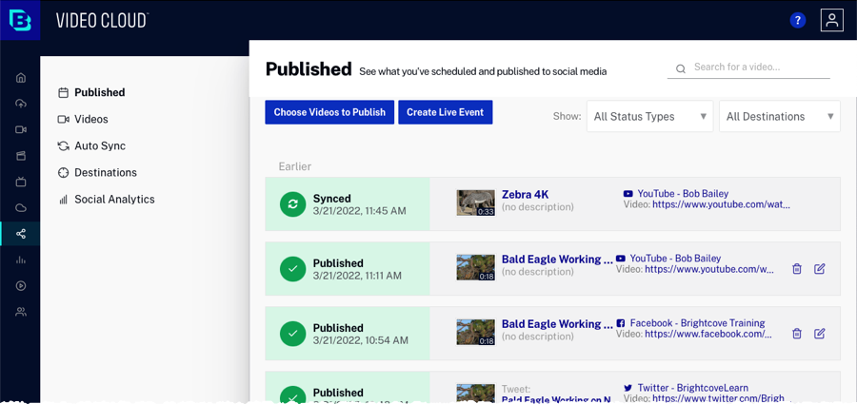
Task: Select Social Analytics in the side menu
Action: [x=114, y=200]
